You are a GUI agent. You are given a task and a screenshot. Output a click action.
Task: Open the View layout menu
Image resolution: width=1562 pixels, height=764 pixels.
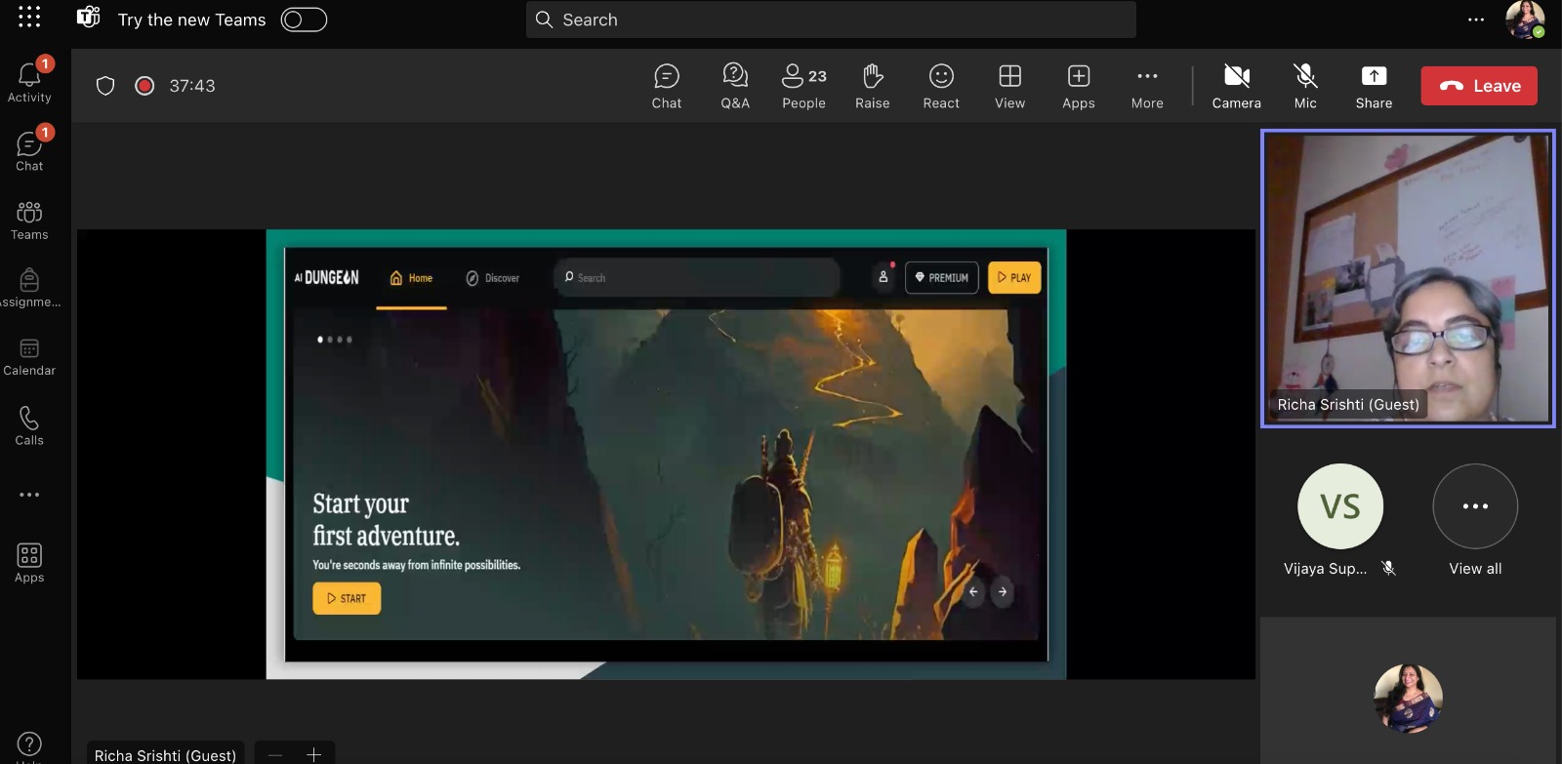tap(1009, 86)
